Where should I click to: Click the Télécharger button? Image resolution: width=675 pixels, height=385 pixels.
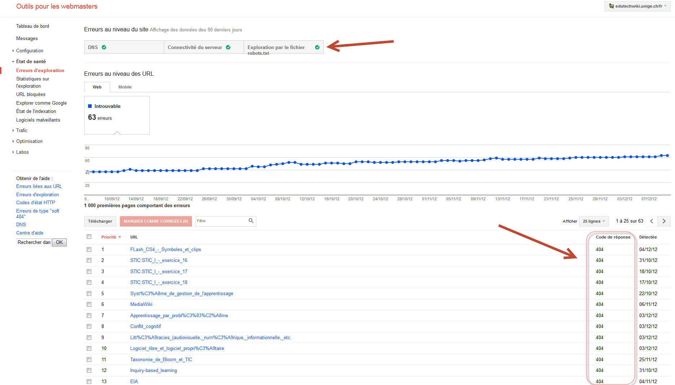pyautogui.click(x=100, y=221)
